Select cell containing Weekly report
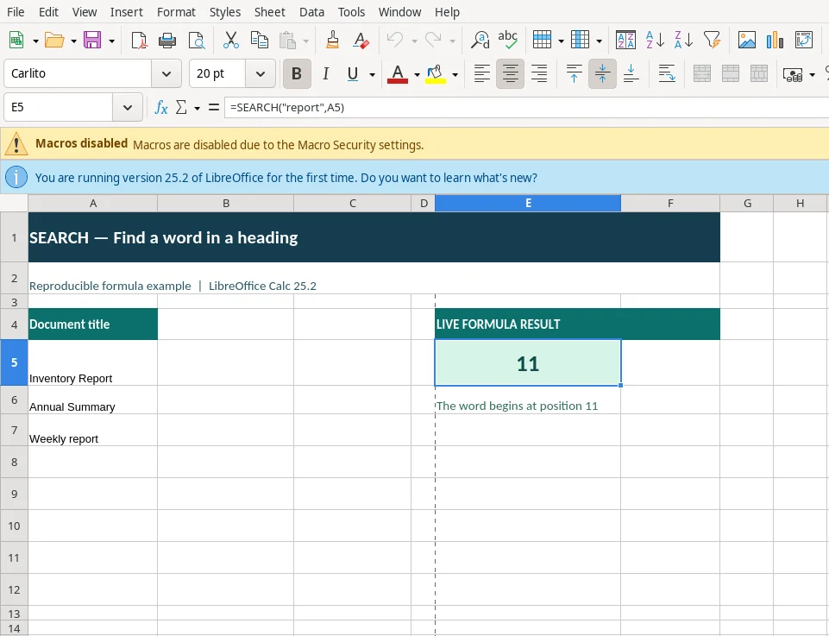Viewport: 829px width, 636px height. 93,430
